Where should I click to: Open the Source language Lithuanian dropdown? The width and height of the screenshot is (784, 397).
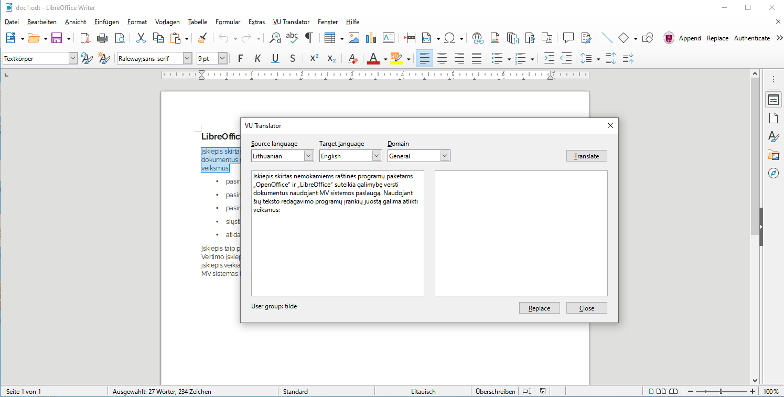(x=308, y=156)
